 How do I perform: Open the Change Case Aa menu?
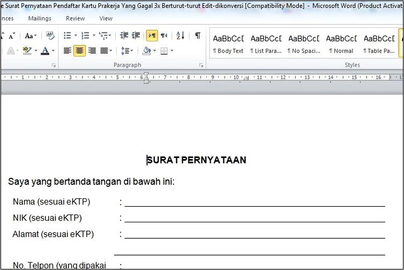[31, 36]
